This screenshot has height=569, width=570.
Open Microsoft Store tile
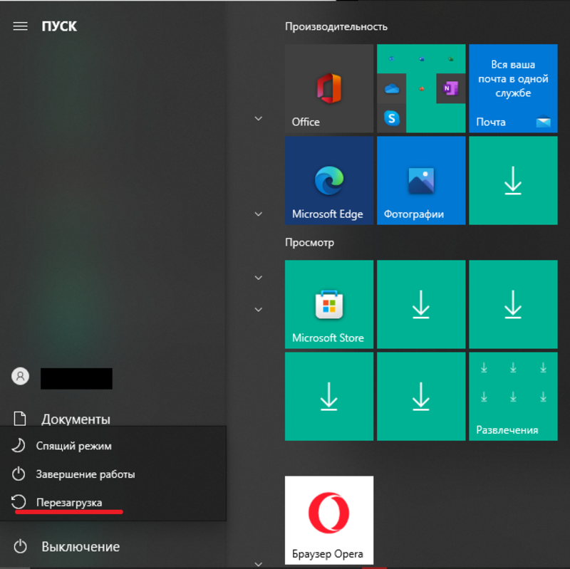328,304
